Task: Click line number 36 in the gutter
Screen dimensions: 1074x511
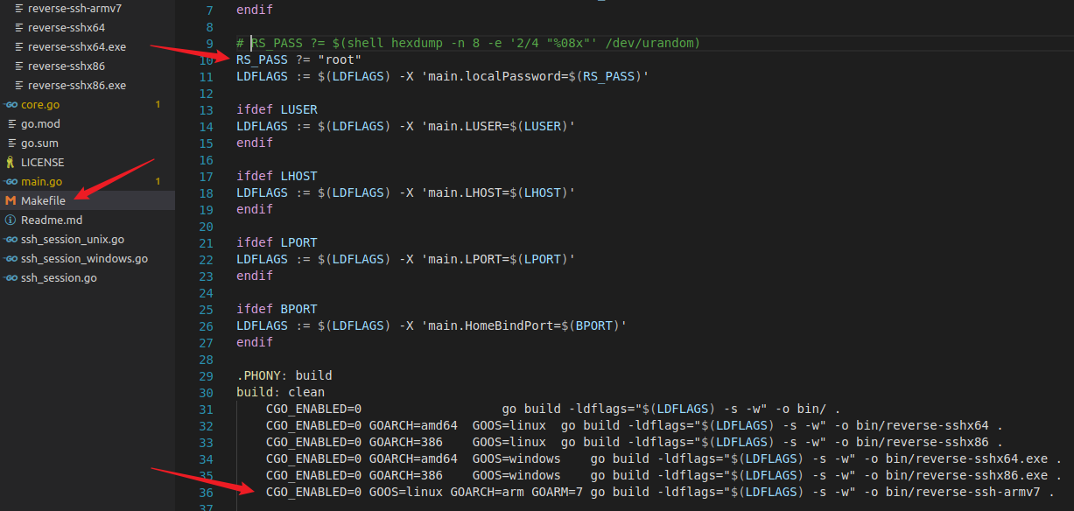Action: [206, 492]
